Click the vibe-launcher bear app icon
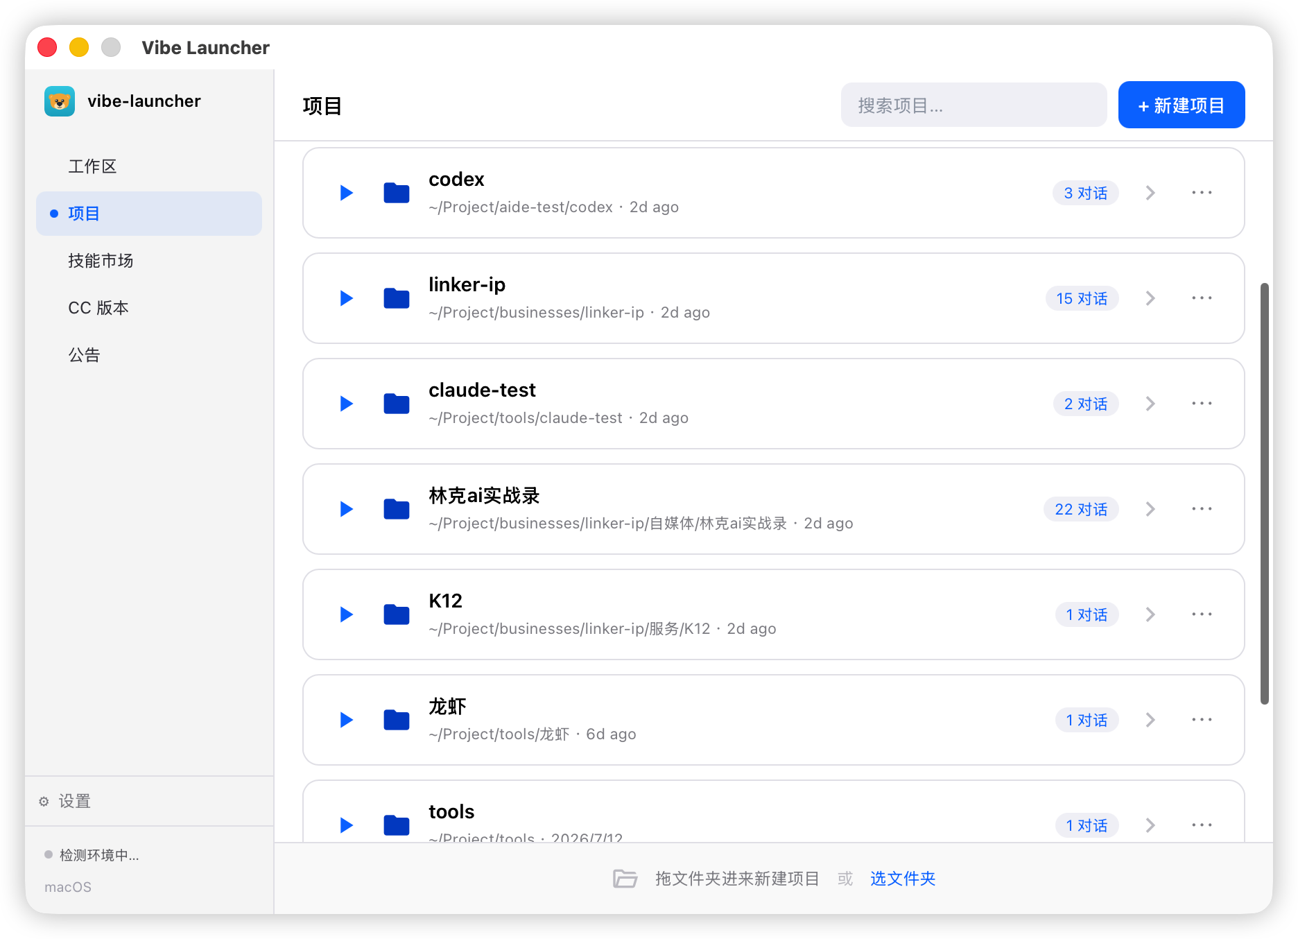Image resolution: width=1298 pixels, height=939 pixels. coord(60,101)
